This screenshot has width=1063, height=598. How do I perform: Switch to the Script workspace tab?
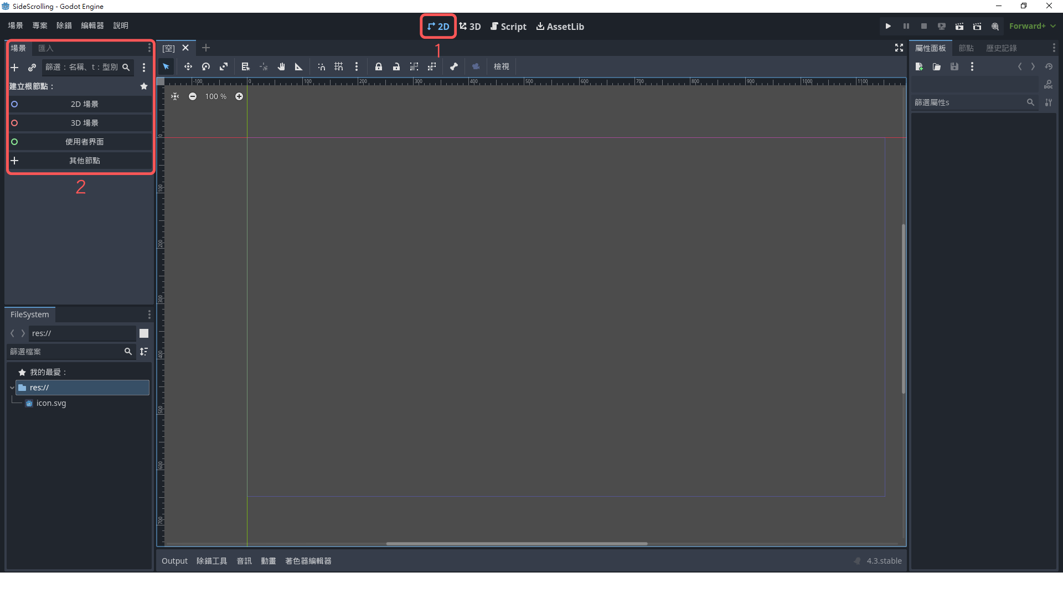pos(508,27)
